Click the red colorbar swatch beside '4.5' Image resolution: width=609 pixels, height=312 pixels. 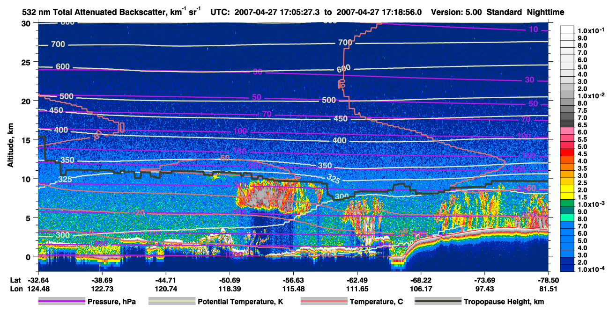pyautogui.click(x=567, y=152)
